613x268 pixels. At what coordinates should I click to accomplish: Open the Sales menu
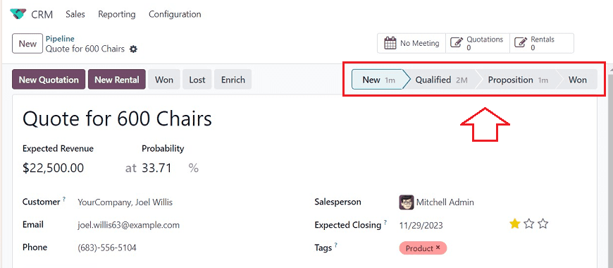[75, 15]
